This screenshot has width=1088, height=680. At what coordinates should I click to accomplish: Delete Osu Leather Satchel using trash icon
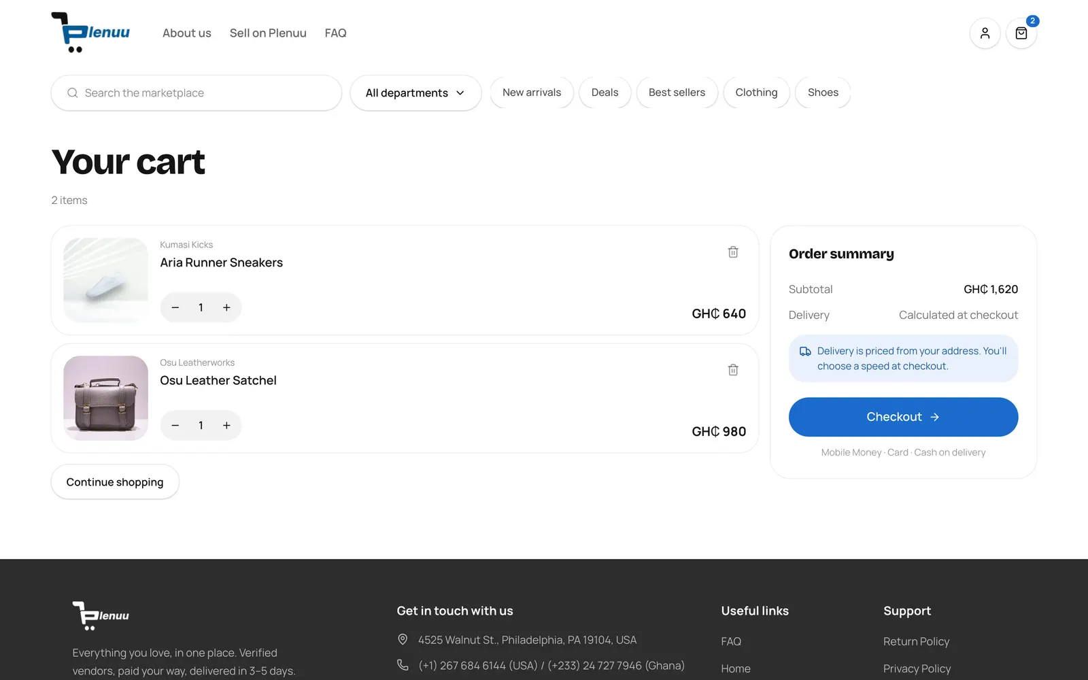click(733, 370)
